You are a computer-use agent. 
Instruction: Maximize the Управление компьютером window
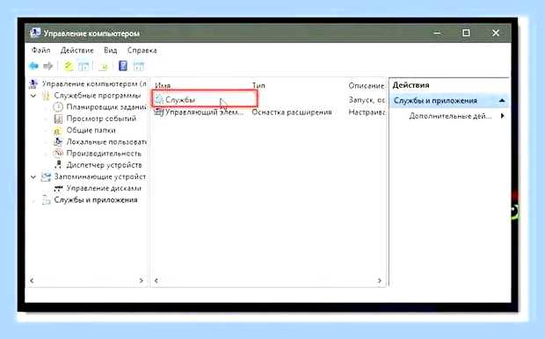coord(466,33)
